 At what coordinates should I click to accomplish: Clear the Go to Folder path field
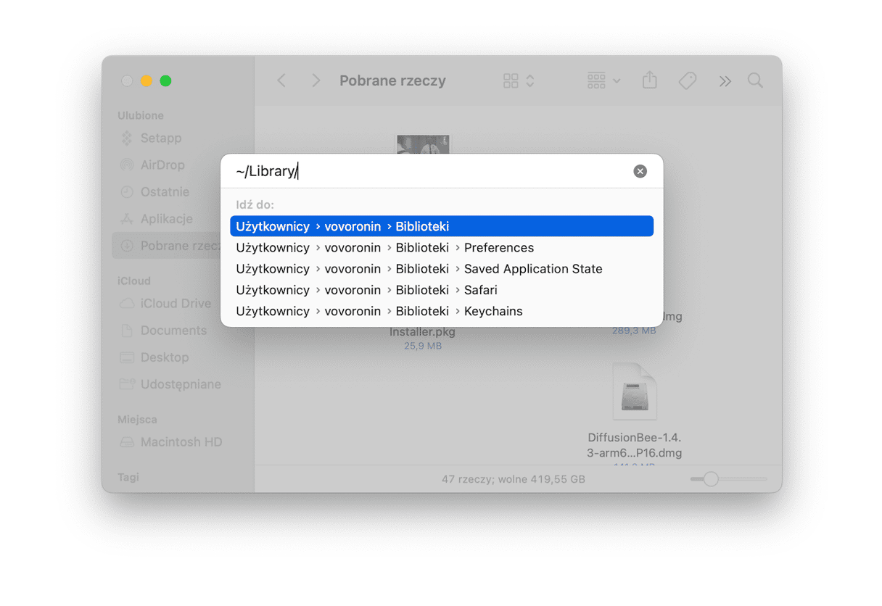tap(640, 171)
